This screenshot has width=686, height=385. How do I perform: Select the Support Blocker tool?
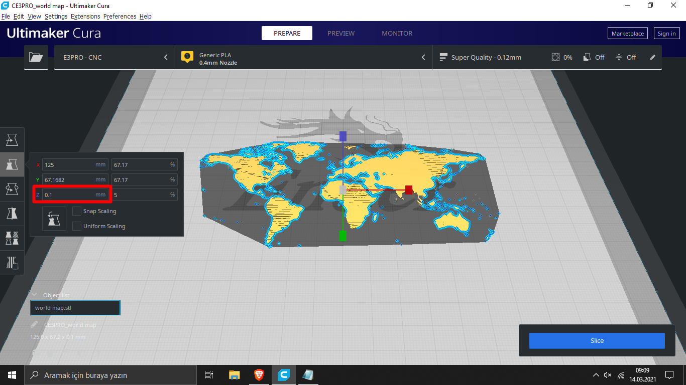12,263
